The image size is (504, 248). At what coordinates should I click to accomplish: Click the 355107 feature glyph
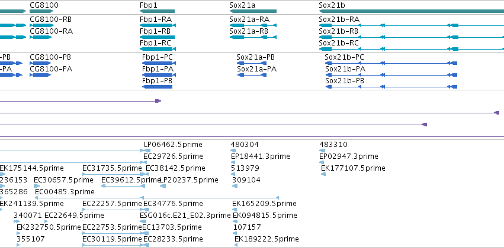click(x=18, y=245)
